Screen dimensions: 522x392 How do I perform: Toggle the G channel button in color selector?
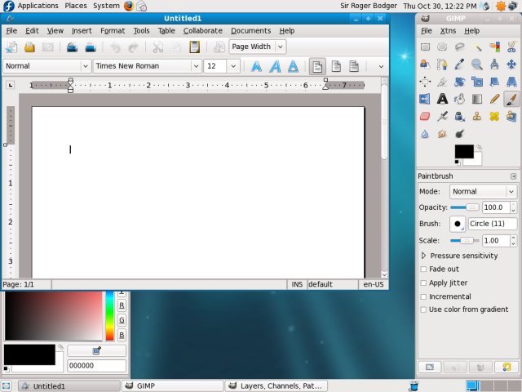coord(122,320)
